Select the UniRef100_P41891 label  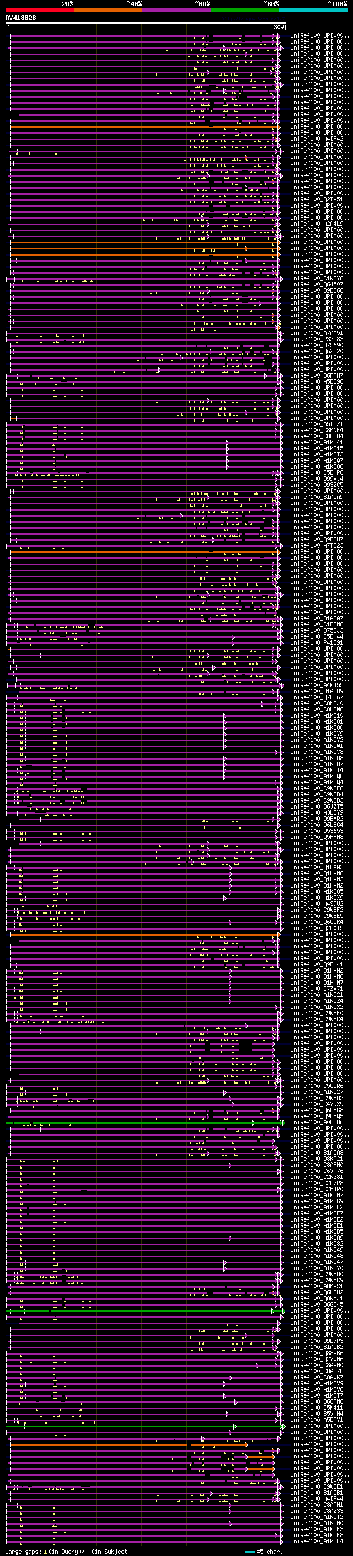[x=317, y=642]
